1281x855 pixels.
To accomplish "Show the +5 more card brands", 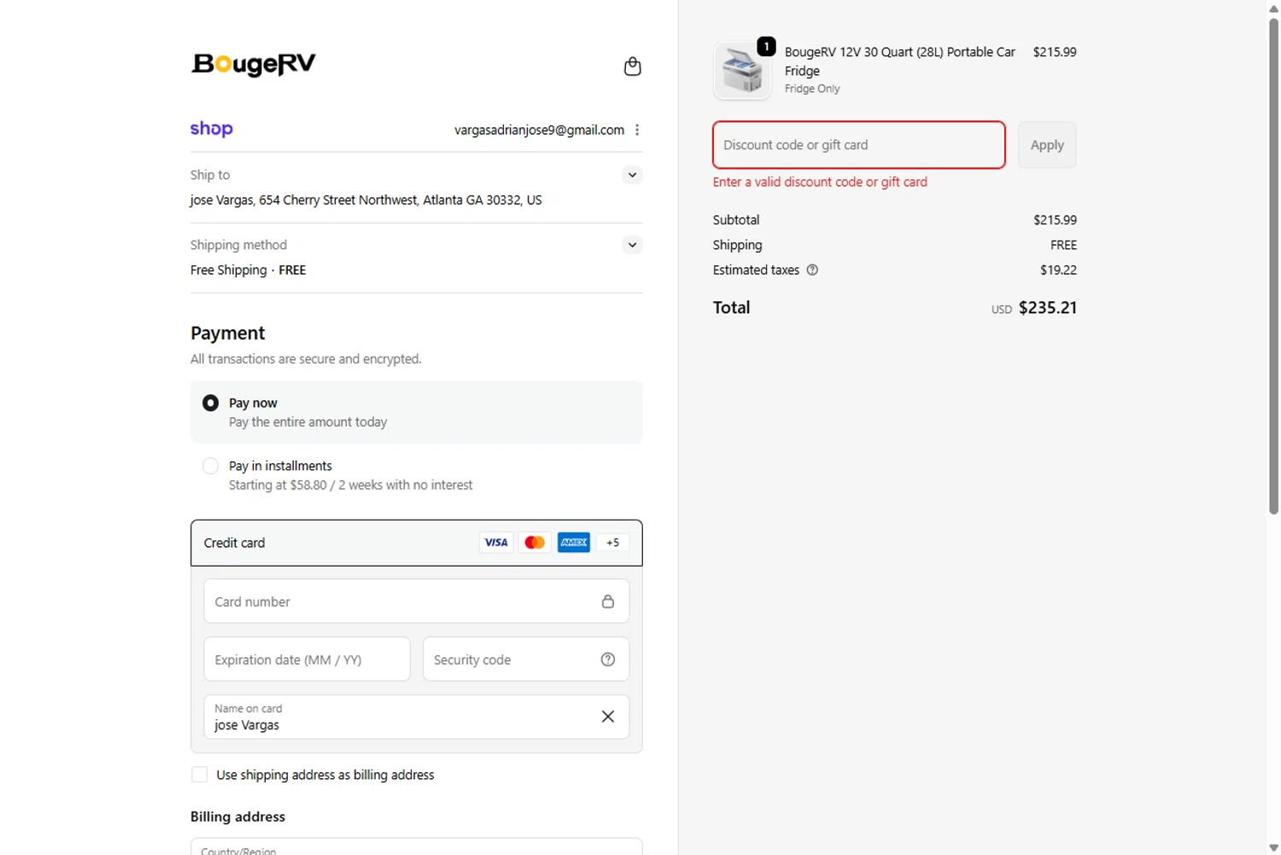I will [612, 543].
